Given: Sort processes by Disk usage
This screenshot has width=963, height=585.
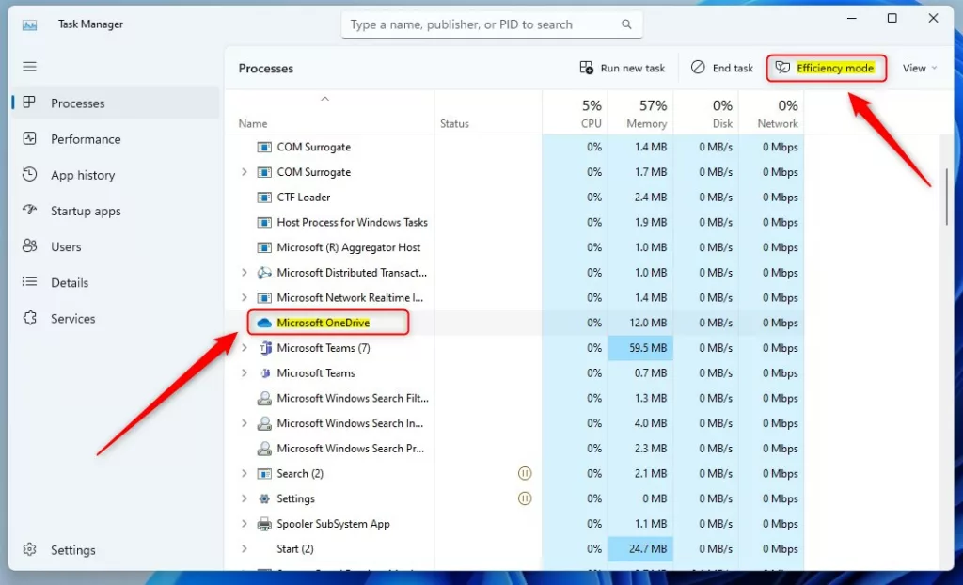Looking at the screenshot, I should [x=706, y=112].
